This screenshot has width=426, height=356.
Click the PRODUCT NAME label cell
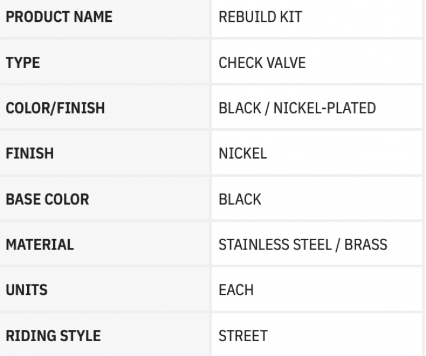point(59,17)
